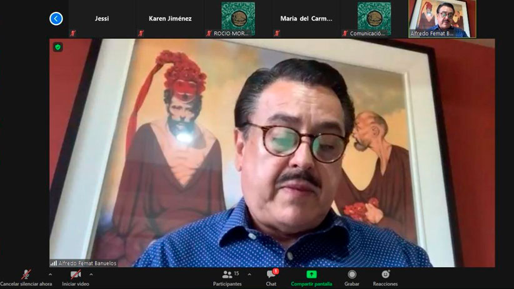Click the green Compartir pantalla icon
The image size is (514, 289).
point(311,275)
